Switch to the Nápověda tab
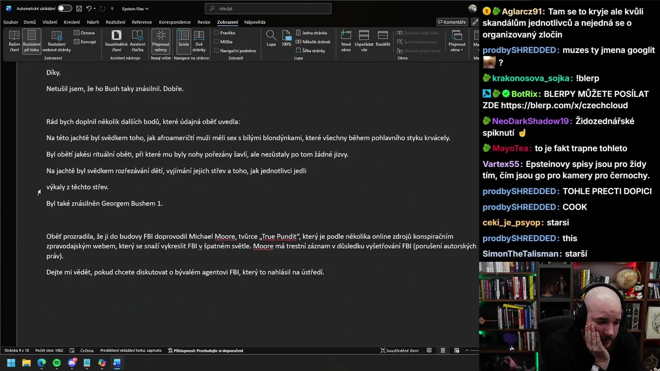This screenshot has width=660, height=371. pyautogui.click(x=255, y=22)
